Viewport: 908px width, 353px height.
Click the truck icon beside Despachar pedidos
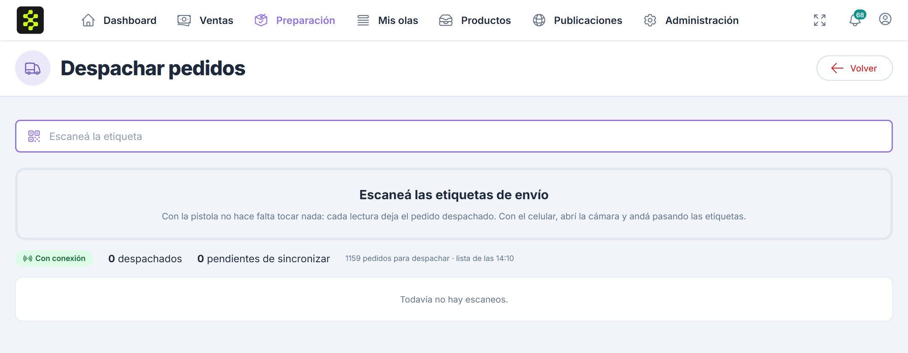tap(33, 68)
